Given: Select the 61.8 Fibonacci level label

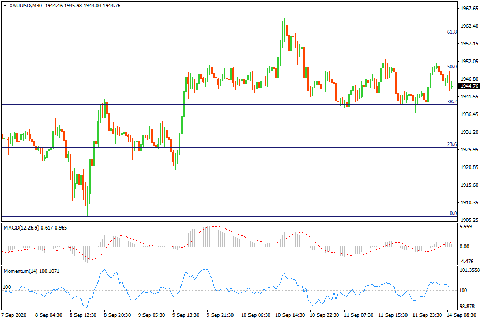Looking at the screenshot, I should tap(451, 32).
